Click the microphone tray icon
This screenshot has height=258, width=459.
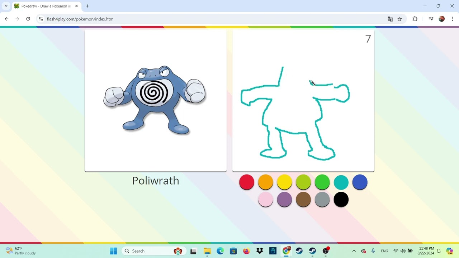tap(373, 251)
